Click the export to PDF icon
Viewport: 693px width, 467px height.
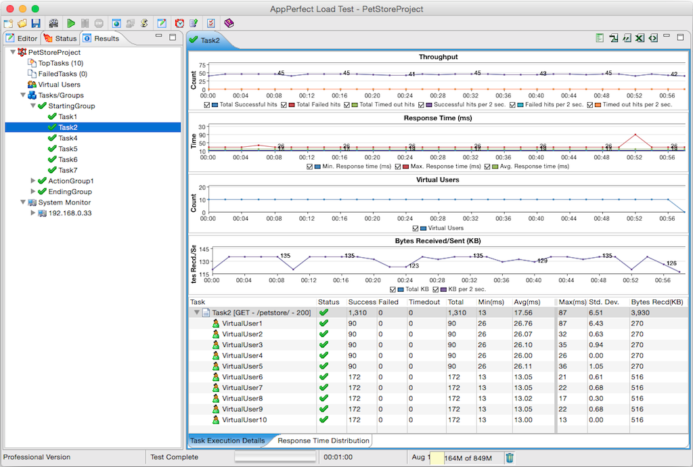613,38
